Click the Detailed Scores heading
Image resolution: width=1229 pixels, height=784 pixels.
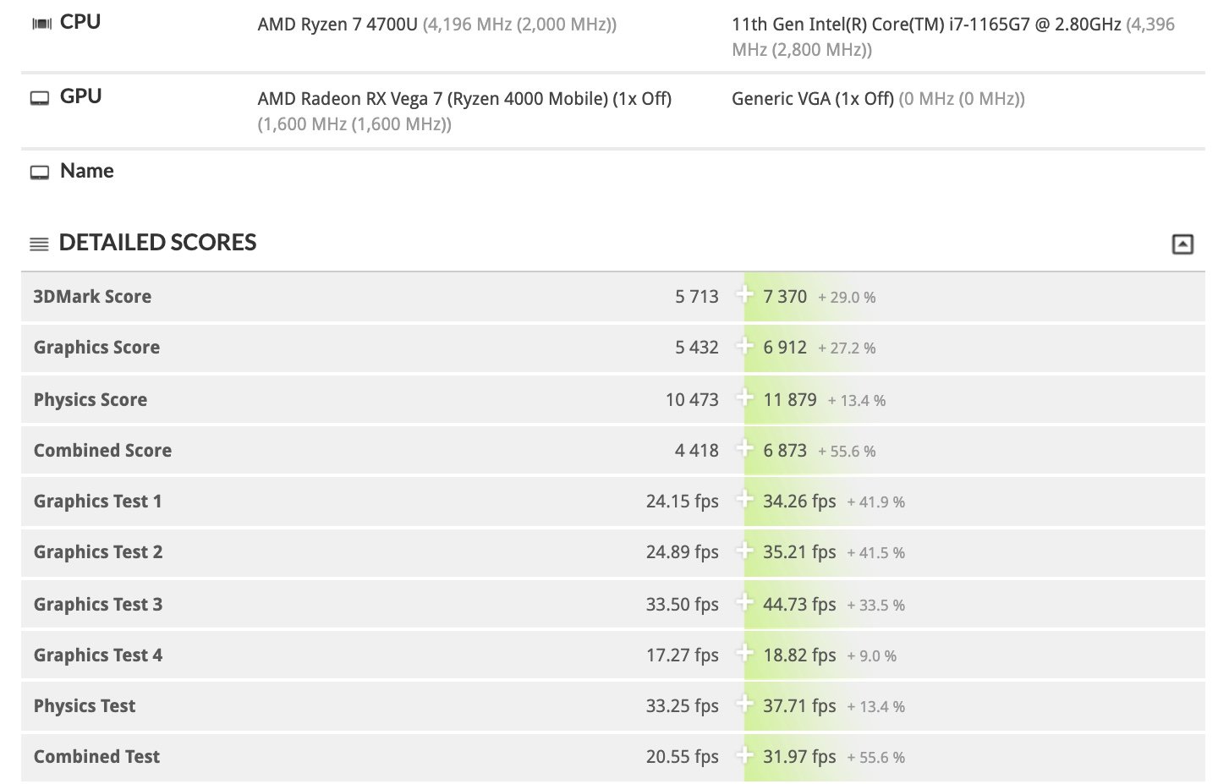point(157,243)
